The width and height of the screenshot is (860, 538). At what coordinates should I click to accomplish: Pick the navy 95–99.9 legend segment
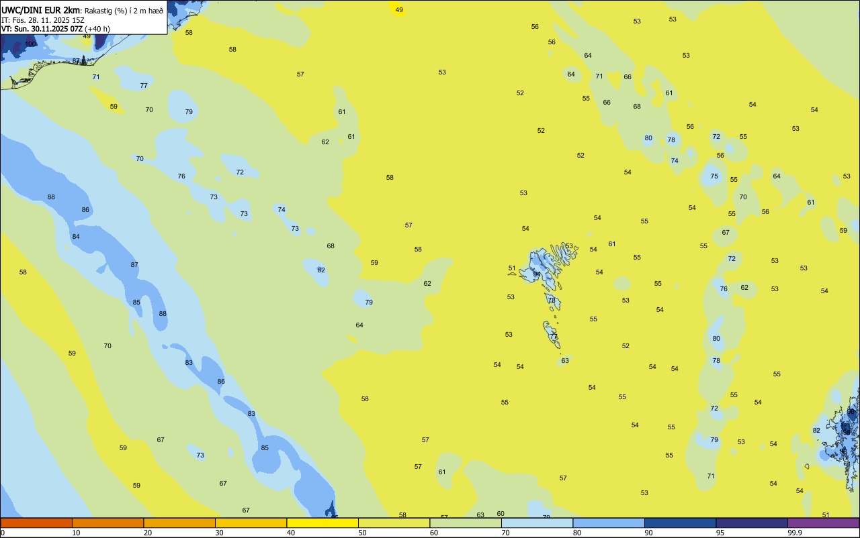pyautogui.click(x=752, y=523)
